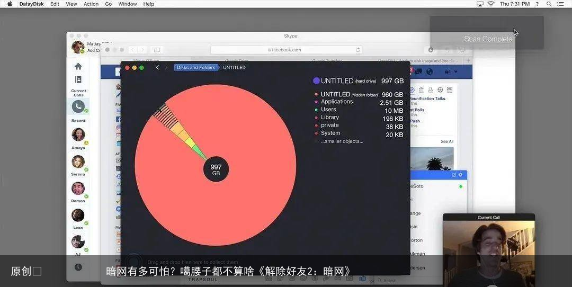
Task: Click the Wi-Fi status icon
Action: pyautogui.click(x=491, y=4)
